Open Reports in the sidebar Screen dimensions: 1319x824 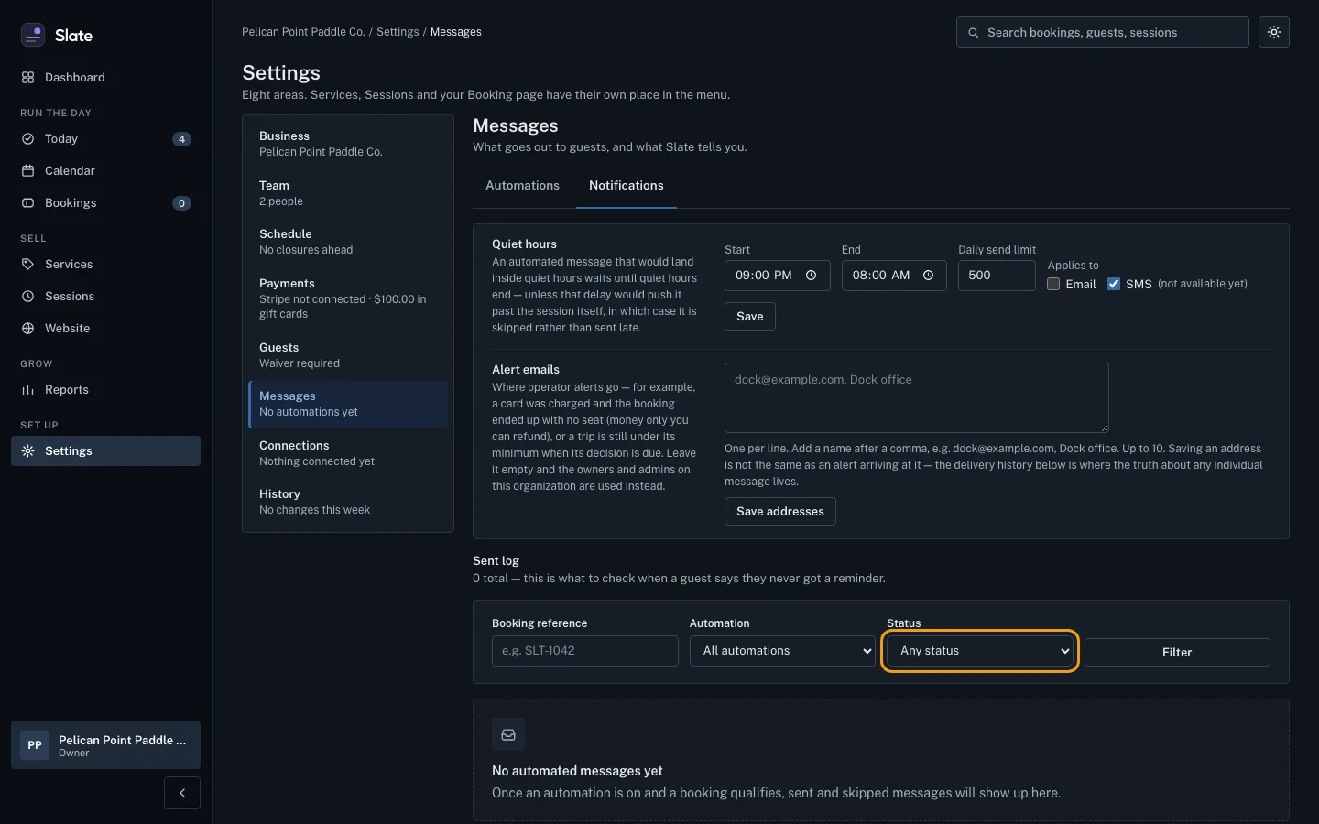105,389
